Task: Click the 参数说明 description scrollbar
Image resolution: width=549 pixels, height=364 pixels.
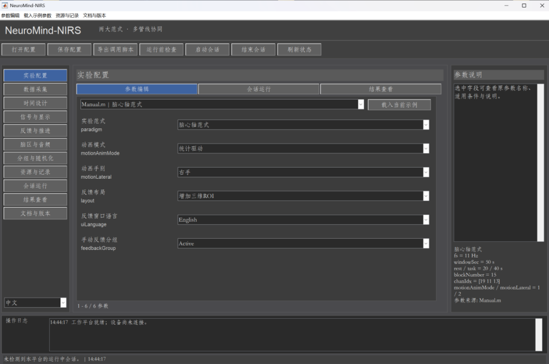Action: tap(540, 162)
